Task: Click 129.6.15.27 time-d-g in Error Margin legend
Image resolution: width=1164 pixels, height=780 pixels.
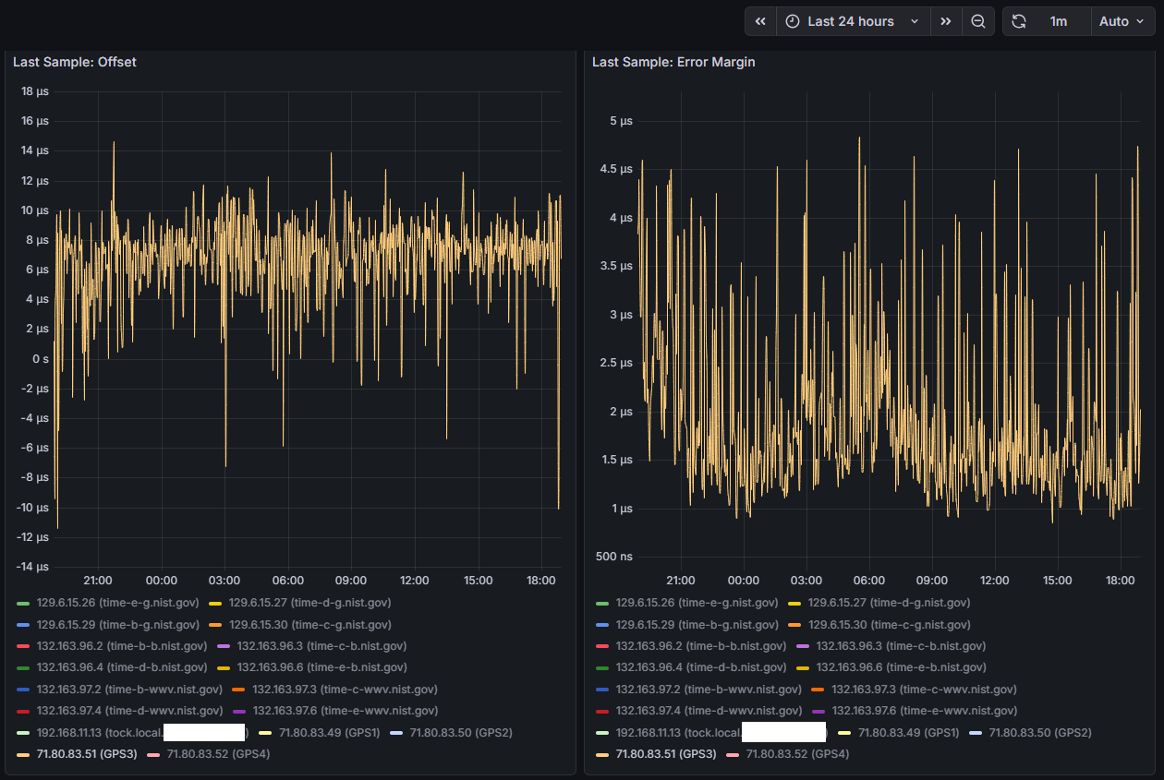Action: click(x=889, y=603)
